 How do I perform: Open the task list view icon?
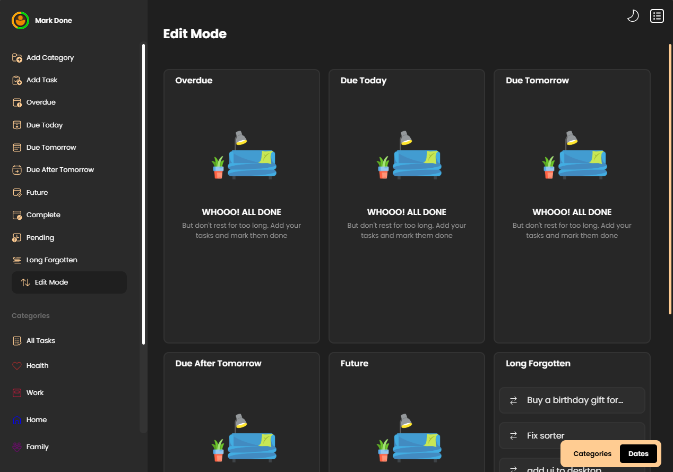pyautogui.click(x=657, y=16)
